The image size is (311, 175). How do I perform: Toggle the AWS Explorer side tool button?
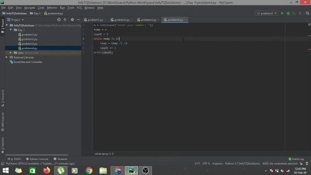pos(2,122)
